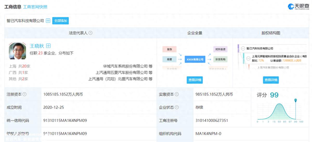Click 存续 company status value
This screenshot has width=312, height=142.
point(199,107)
